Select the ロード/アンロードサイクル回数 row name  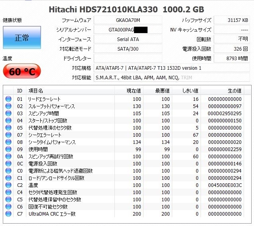pyautogui.click(x=56, y=178)
